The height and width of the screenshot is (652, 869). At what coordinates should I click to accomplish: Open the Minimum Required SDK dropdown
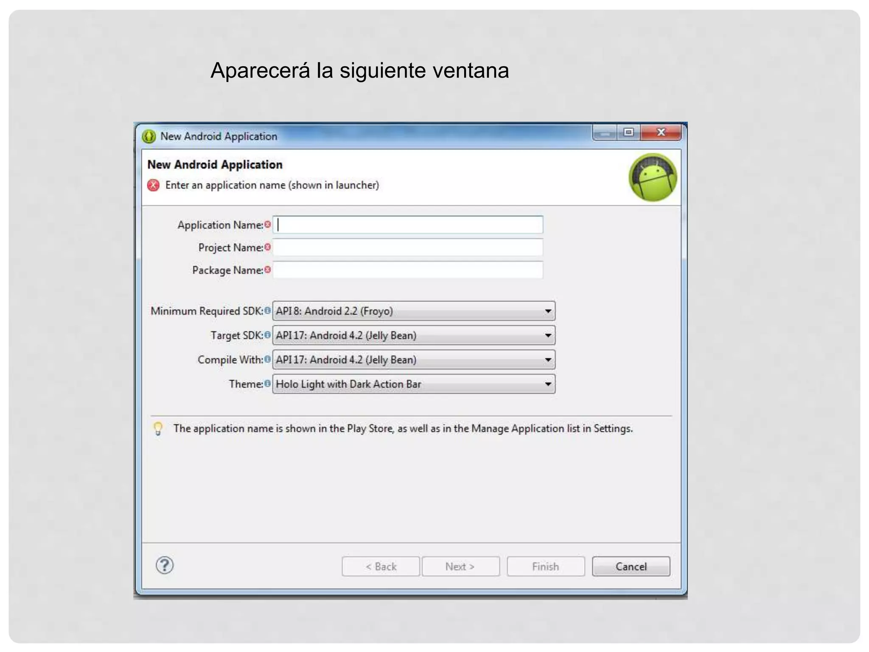click(x=414, y=311)
